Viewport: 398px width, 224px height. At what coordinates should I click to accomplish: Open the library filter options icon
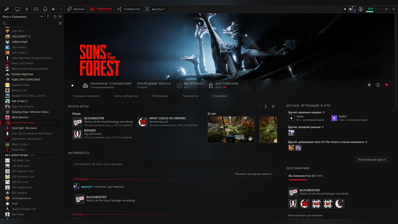pos(60,24)
